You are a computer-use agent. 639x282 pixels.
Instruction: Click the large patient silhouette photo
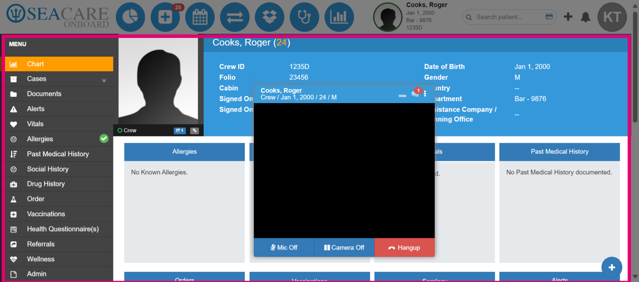point(158,81)
